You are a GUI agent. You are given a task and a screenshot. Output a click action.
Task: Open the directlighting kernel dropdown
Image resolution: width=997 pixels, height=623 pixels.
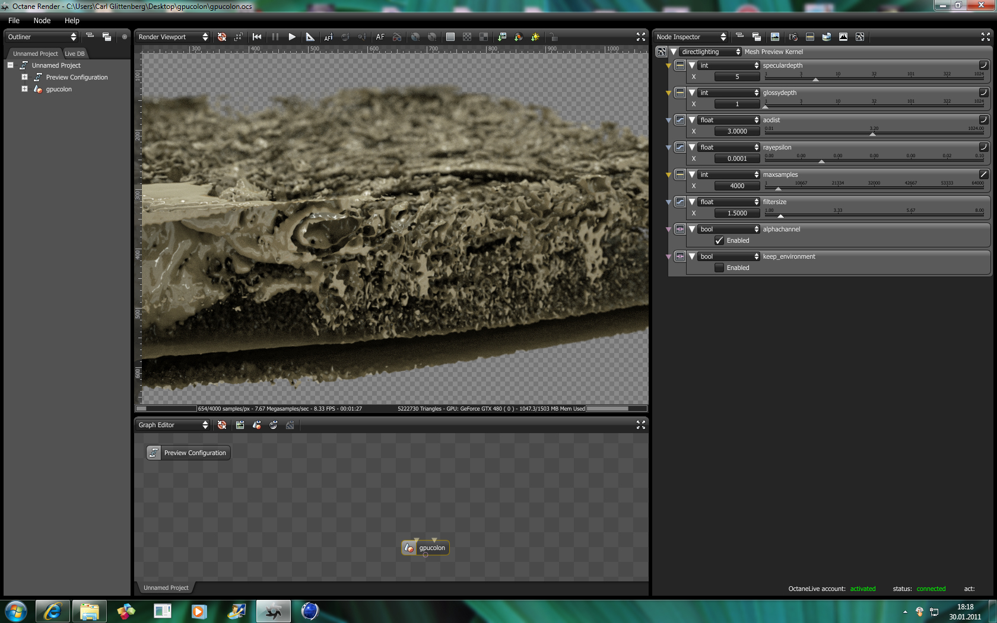(710, 52)
